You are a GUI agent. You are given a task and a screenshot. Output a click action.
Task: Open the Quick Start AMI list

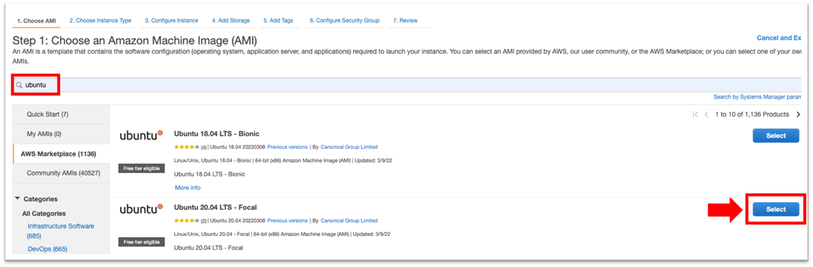click(x=47, y=115)
